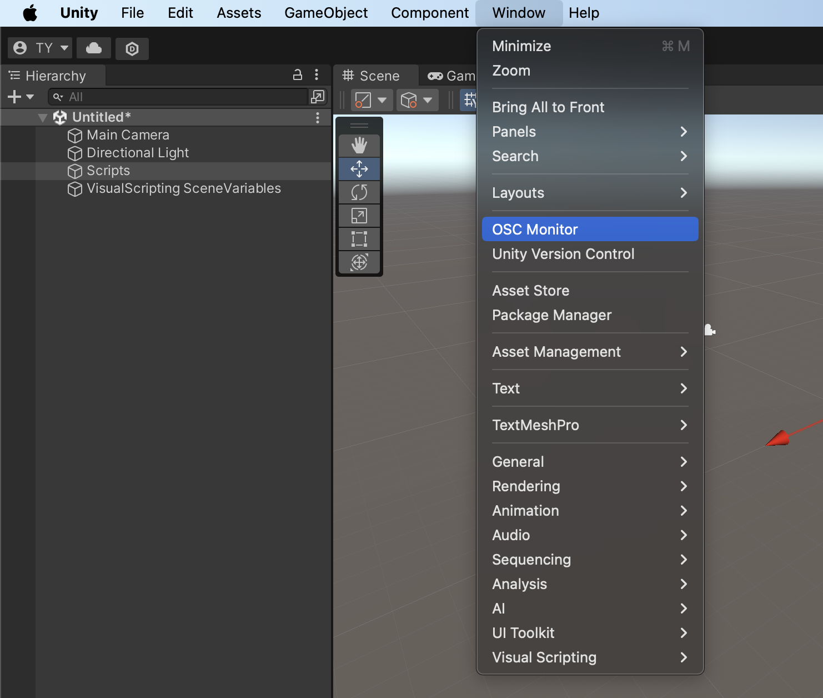Open the Component menu
The height and width of the screenshot is (698, 823).
(430, 13)
